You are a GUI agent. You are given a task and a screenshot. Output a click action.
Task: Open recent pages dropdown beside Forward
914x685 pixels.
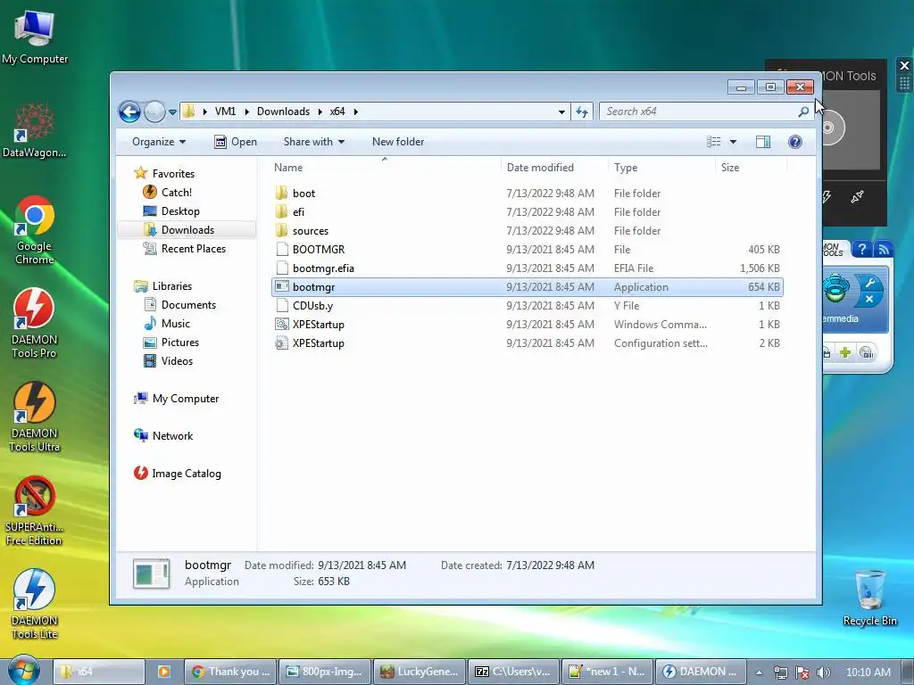point(172,111)
